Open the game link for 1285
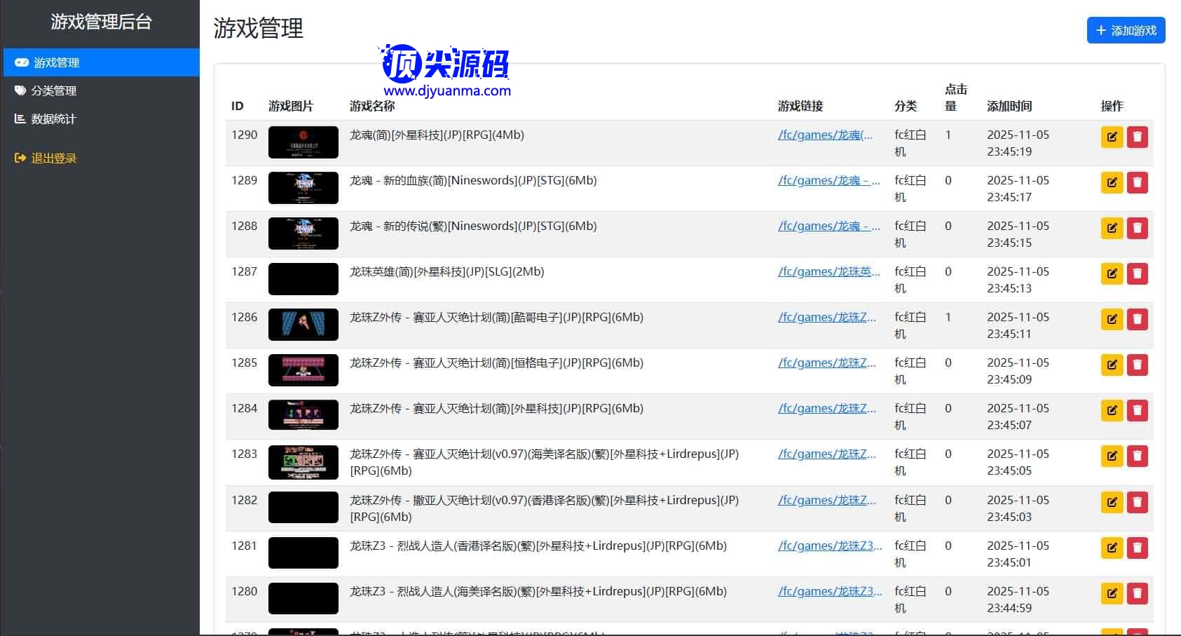The width and height of the screenshot is (1181, 636). pyautogui.click(x=826, y=363)
